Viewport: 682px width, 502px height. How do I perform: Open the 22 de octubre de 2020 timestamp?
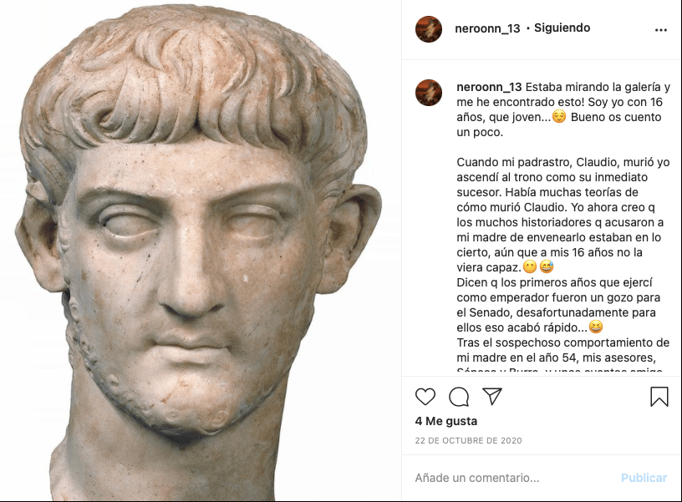[x=468, y=440]
